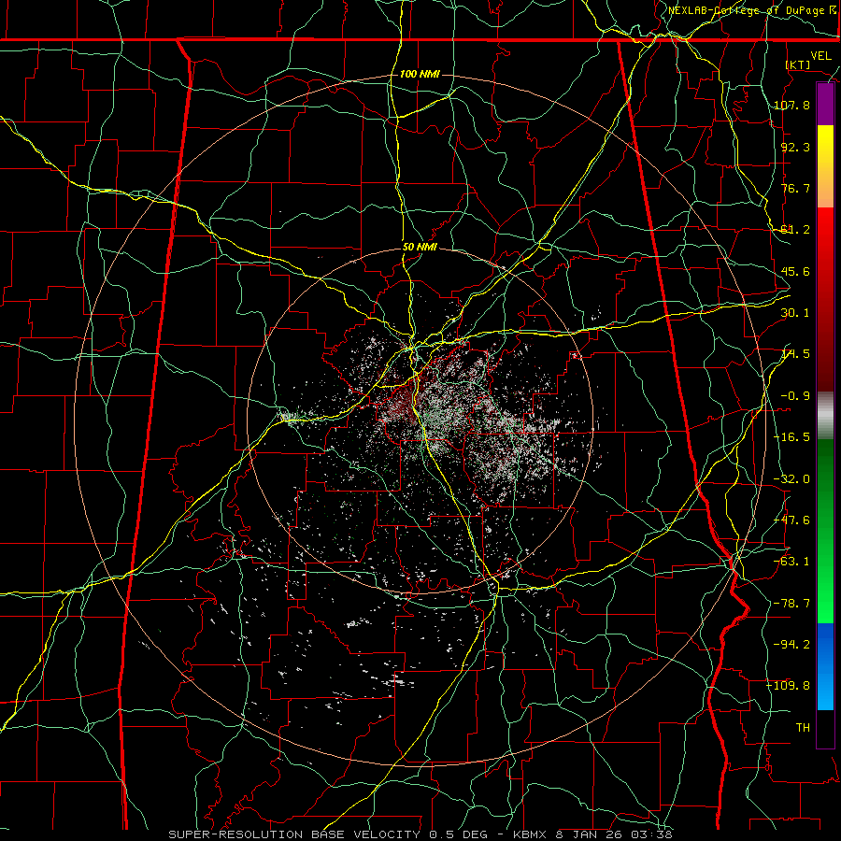Click the VEL legend title
The width and height of the screenshot is (841, 841).
click(x=820, y=56)
